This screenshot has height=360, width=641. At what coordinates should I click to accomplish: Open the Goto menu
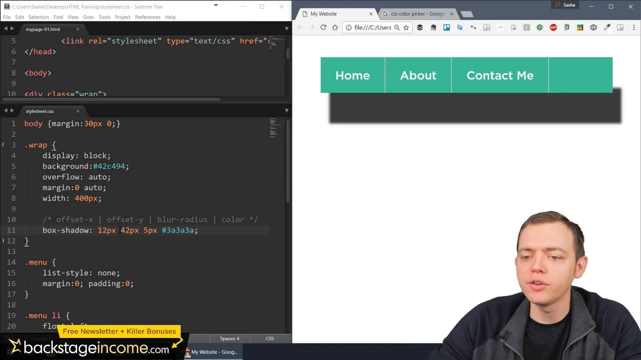[88, 17]
